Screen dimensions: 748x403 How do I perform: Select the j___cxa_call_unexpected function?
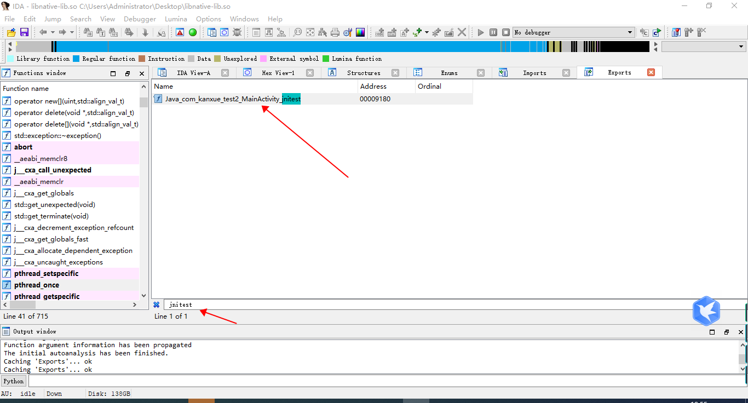click(x=70, y=170)
